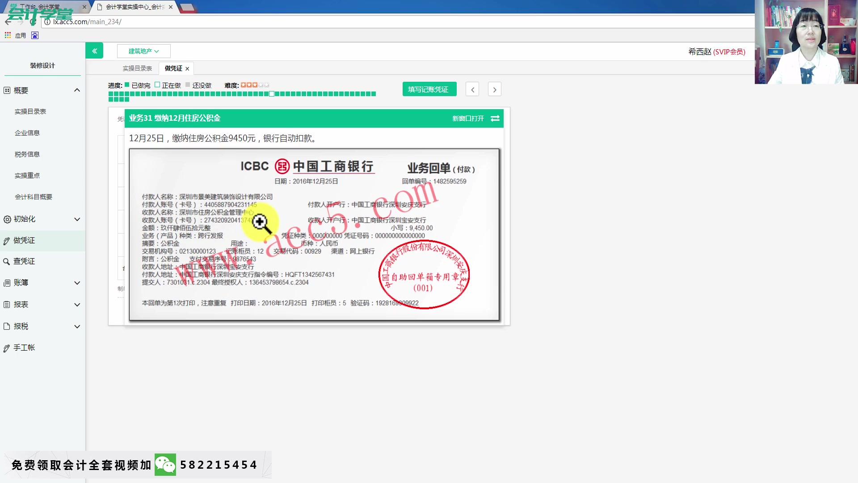Screen dimensions: 858x483
Task: Click the white current-task progress square
Action: coord(272,94)
